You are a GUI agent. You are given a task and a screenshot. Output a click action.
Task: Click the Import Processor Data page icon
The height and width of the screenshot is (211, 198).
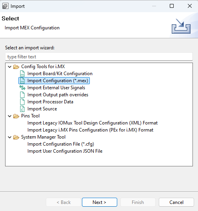[22, 102]
